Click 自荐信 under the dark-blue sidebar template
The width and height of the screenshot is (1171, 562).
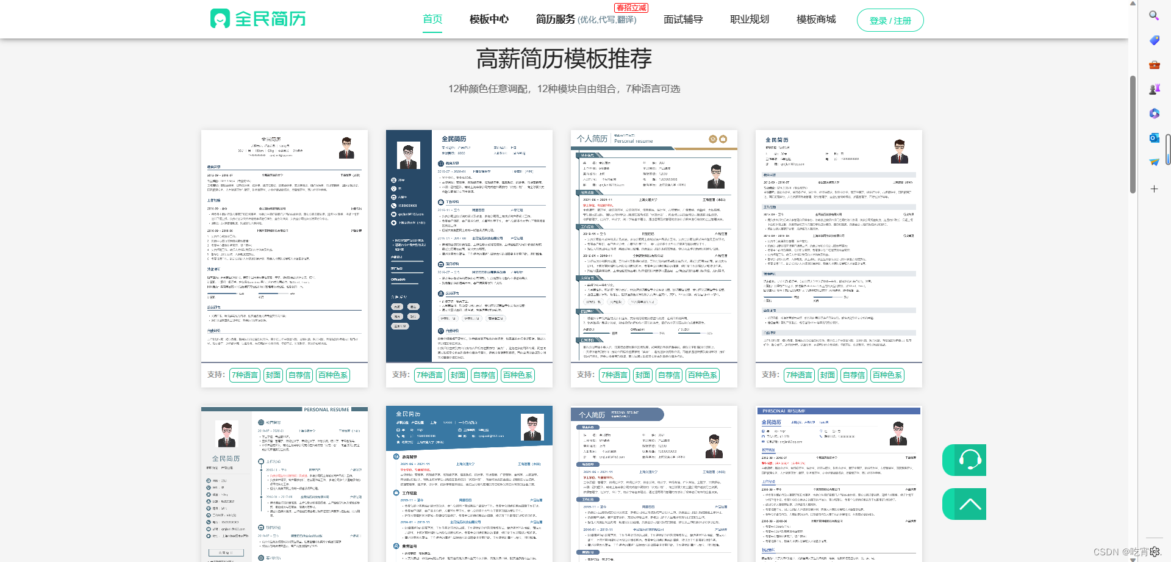click(484, 375)
